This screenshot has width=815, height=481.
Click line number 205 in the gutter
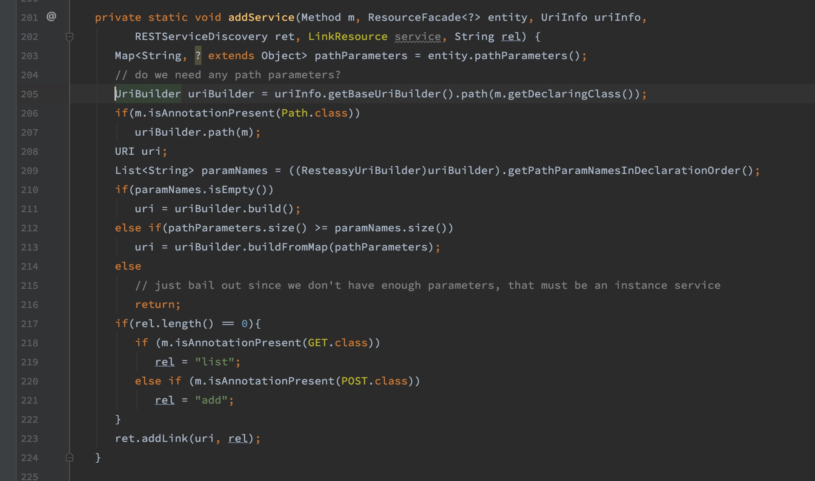click(x=30, y=94)
